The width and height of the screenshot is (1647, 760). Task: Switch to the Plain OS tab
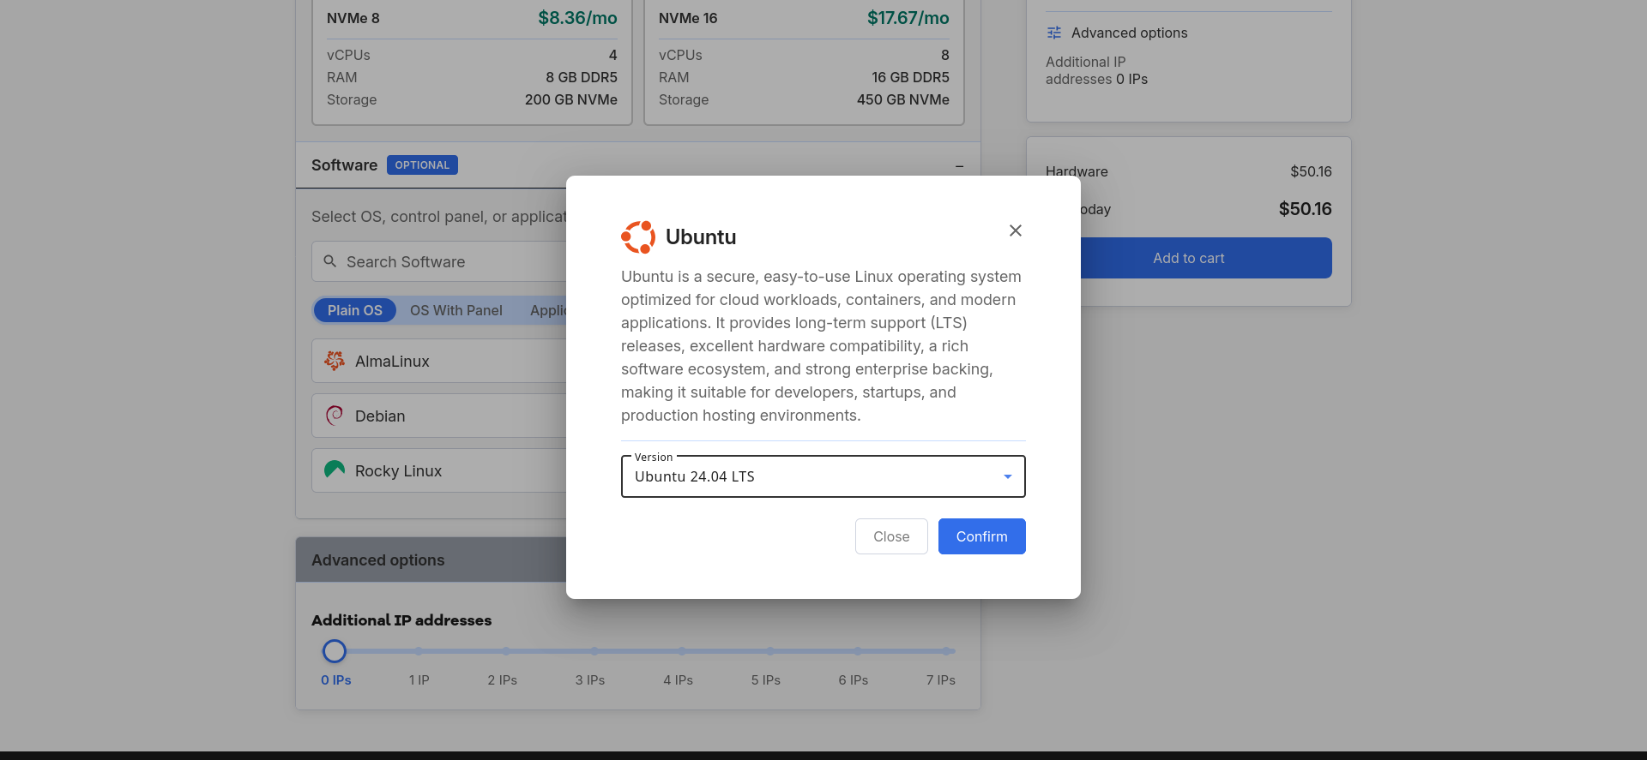pyautogui.click(x=355, y=310)
